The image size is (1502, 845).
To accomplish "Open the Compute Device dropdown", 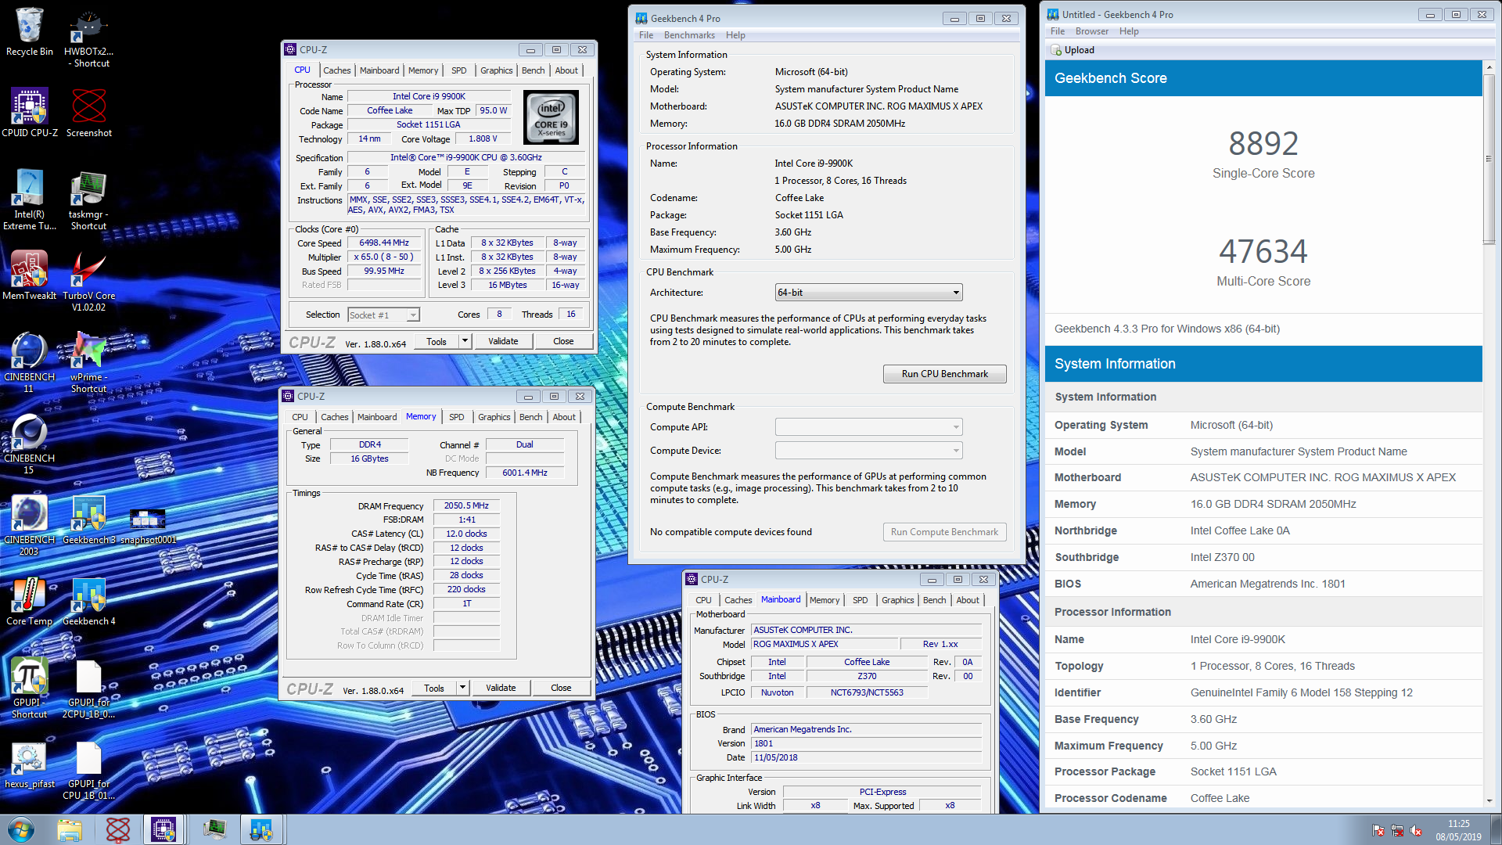I will coord(868,451).
